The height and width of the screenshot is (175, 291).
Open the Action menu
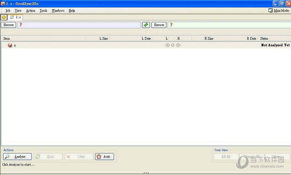pyautogui.click(x=31, y=11)
